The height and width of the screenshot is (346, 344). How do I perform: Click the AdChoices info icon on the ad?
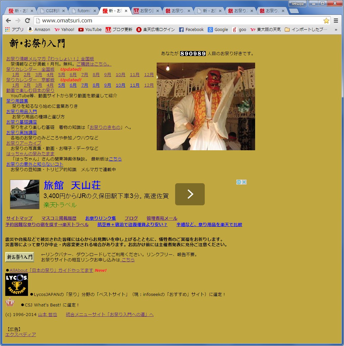pos(239,182)
